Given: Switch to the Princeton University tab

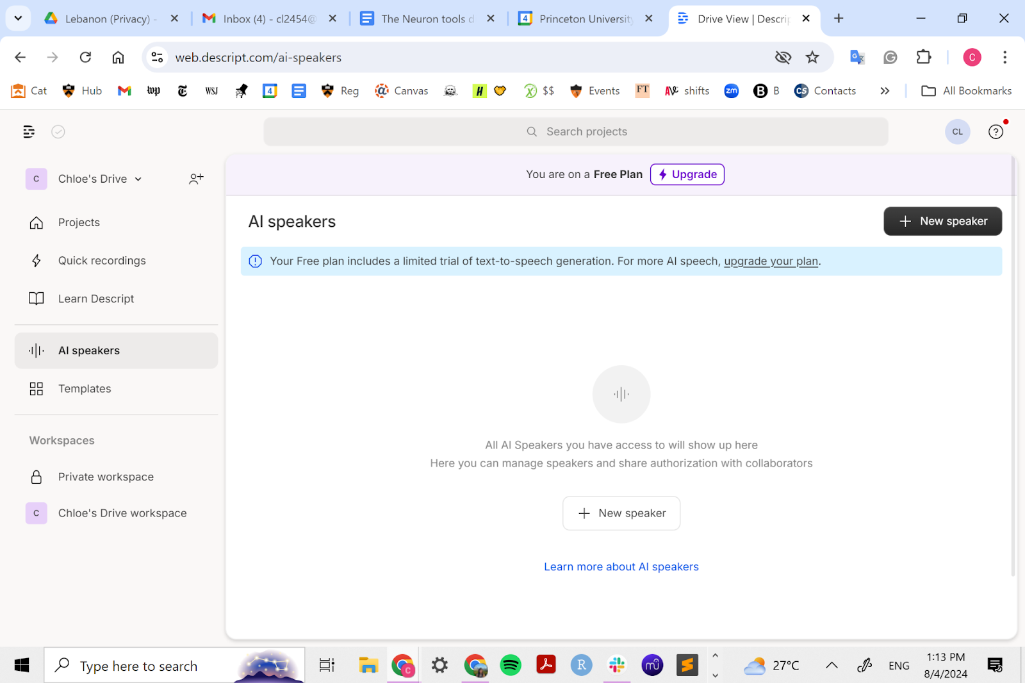Looking at the screenshot, I should (x=585, y=19).
